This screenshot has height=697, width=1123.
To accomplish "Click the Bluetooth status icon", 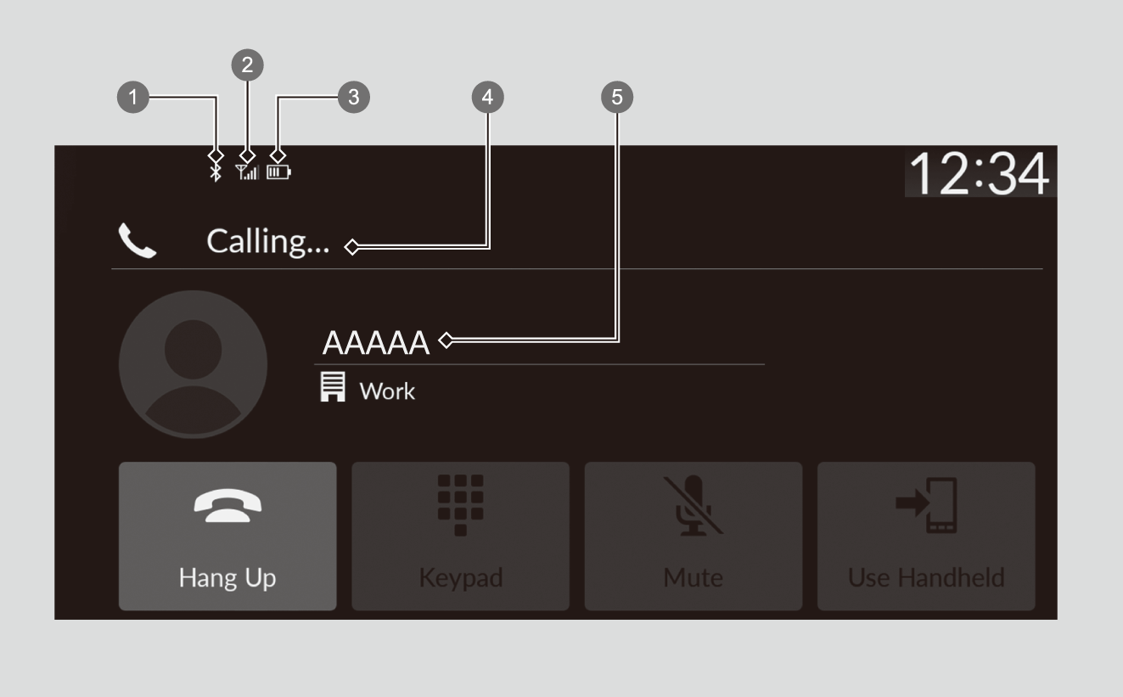I will click(x=216, y=173).
